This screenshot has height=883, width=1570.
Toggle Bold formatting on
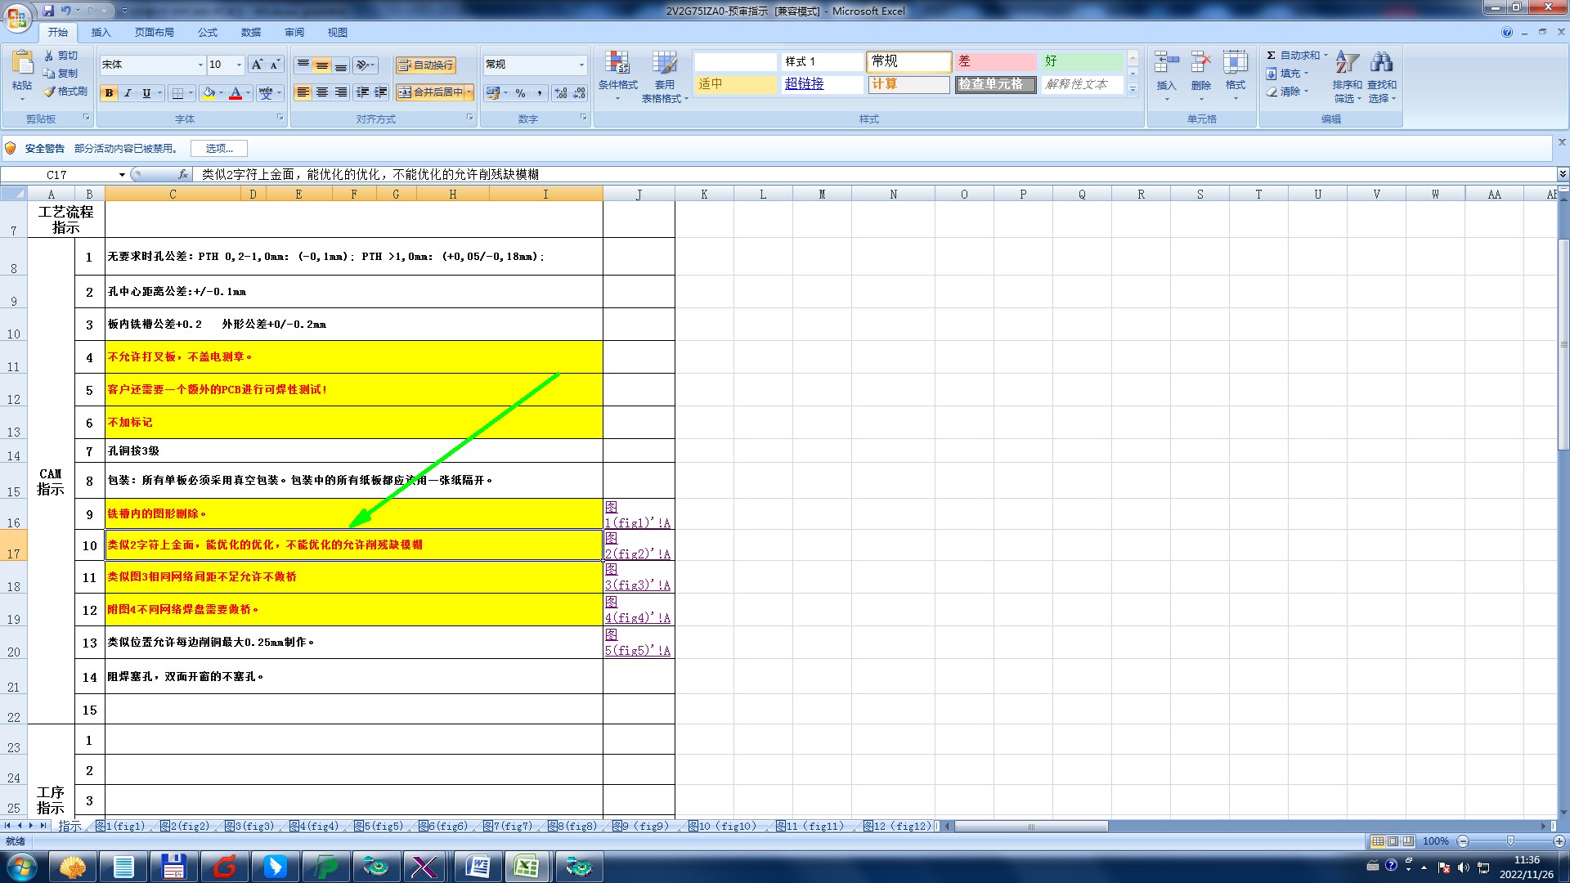109,93
